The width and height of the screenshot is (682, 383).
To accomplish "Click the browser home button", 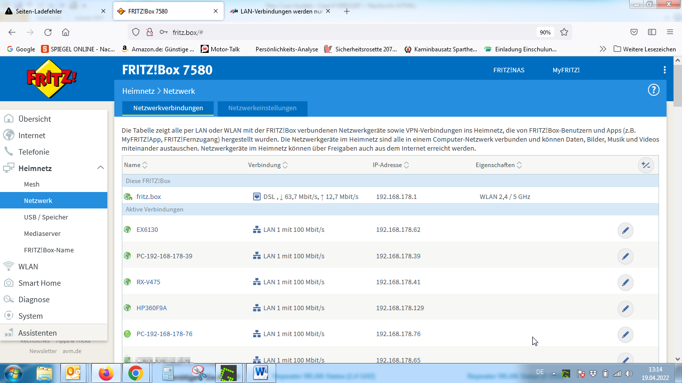I will coord(65,32).
